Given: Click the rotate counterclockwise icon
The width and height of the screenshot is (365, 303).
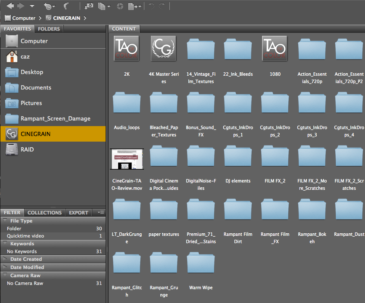Looking at the screenshot, I should [x=150, y=6].
